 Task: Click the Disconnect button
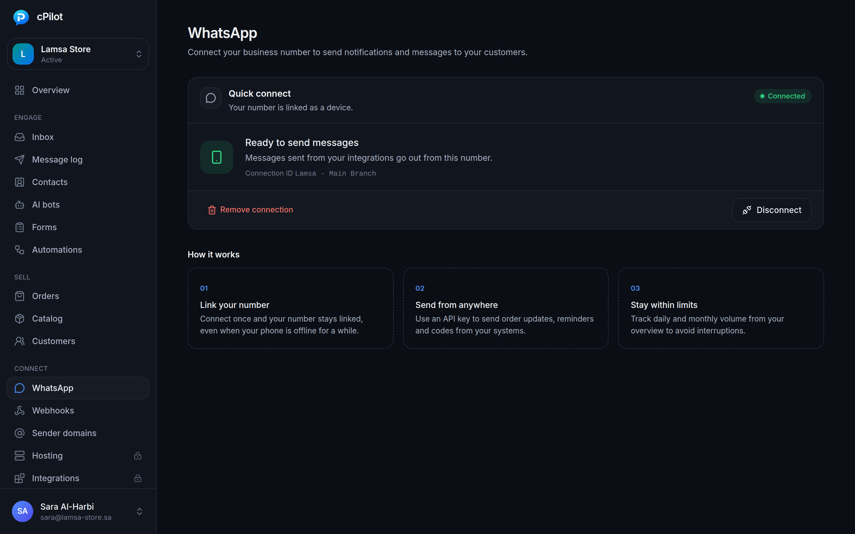(772, 210)
